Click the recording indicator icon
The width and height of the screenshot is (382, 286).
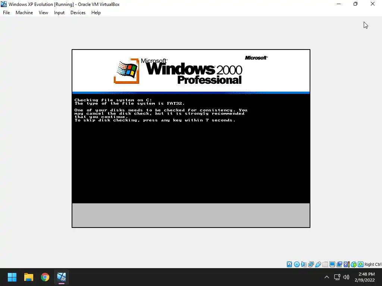pos(339,264)
